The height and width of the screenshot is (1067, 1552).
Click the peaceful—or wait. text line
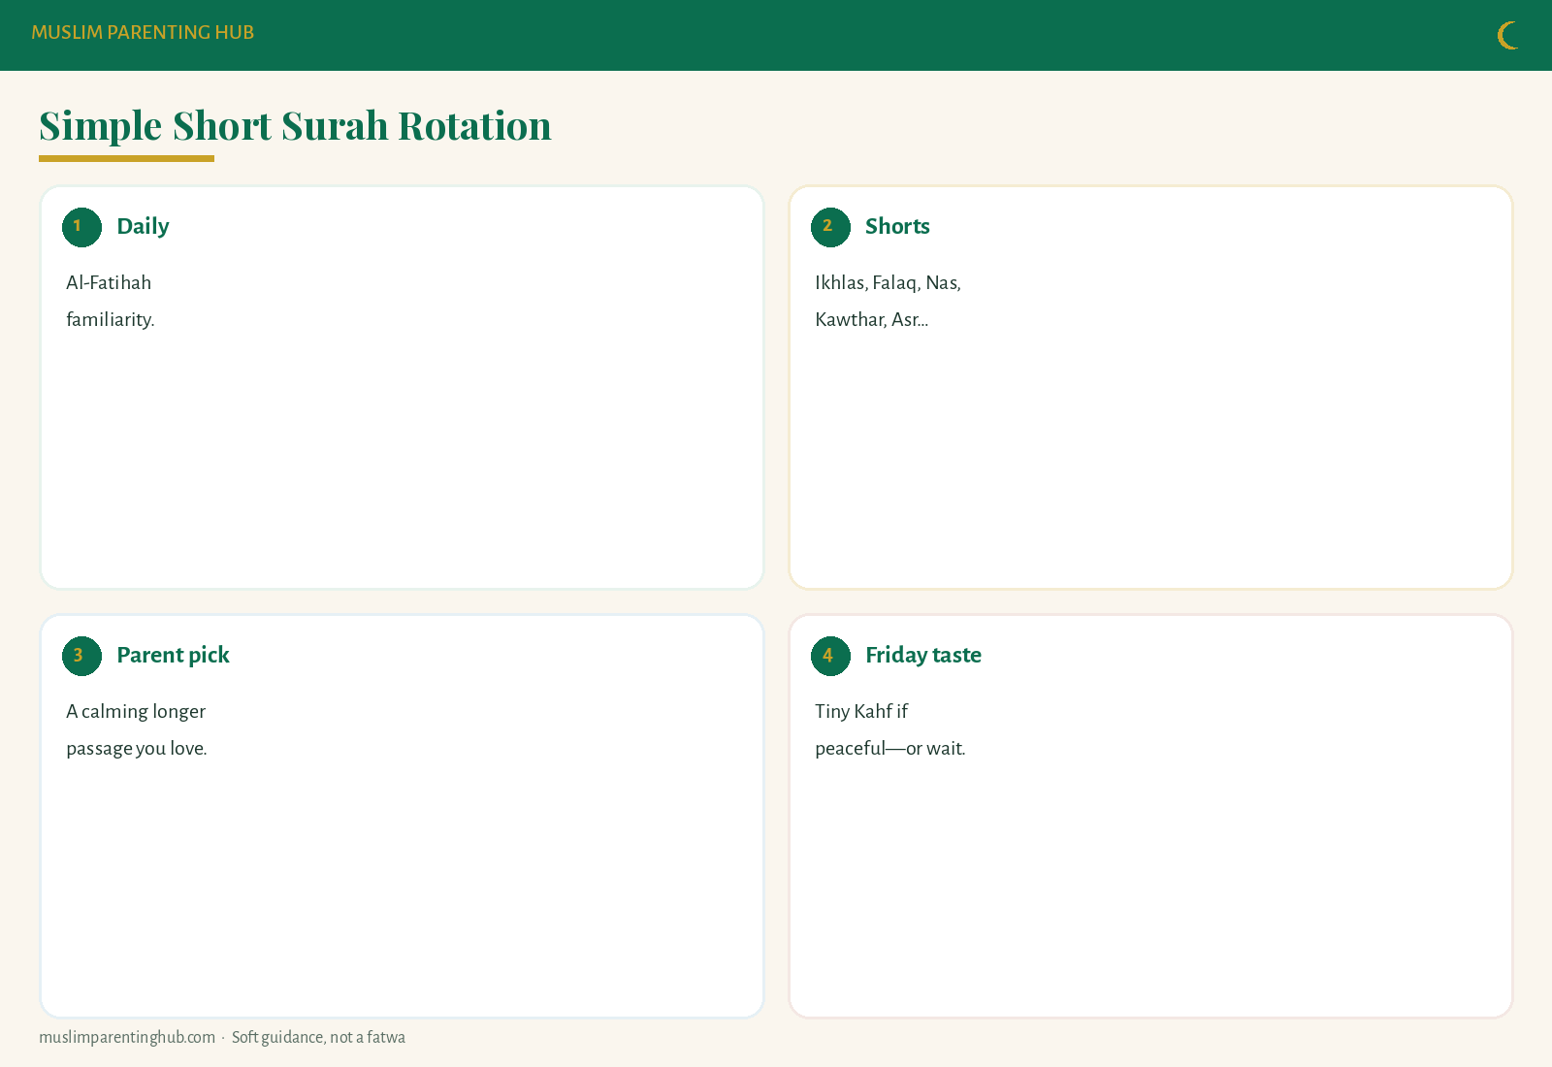pos(890,748)
